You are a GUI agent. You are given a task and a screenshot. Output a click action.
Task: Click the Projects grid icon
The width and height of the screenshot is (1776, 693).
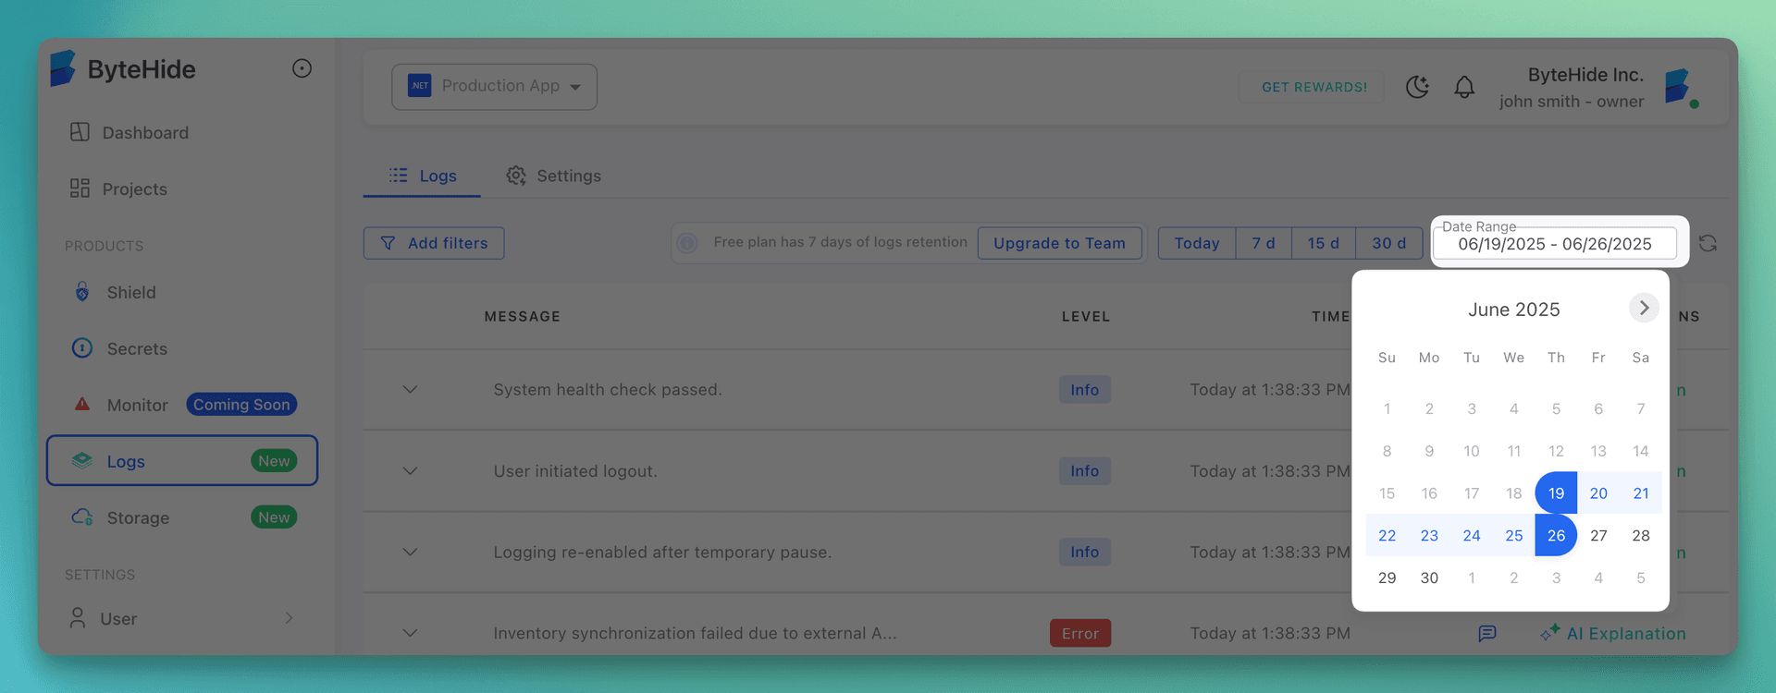[x=80, y=188]
